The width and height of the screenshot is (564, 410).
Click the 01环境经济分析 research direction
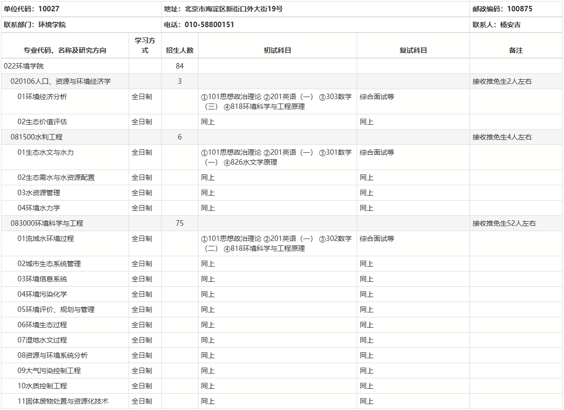(x=42, y=97)
